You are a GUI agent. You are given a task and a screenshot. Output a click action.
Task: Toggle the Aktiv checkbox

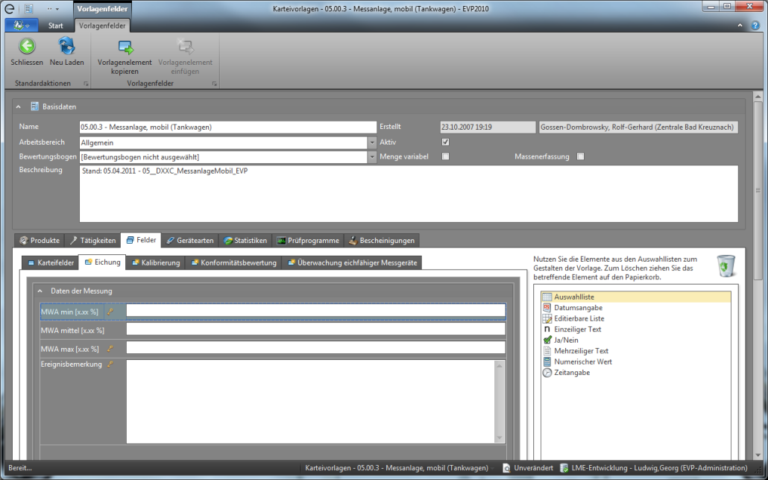[445, 142]
